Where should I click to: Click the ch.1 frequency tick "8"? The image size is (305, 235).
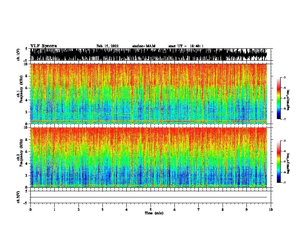point(27,76)
